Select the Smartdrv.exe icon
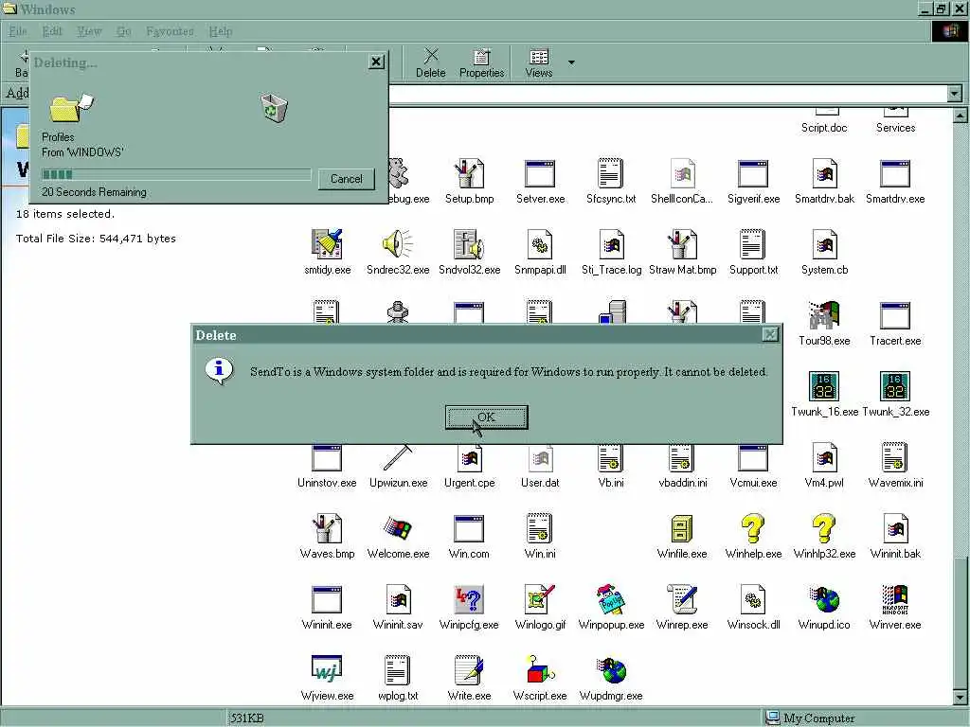The height and width of the screenshot is (727, 970). (895, 174)
